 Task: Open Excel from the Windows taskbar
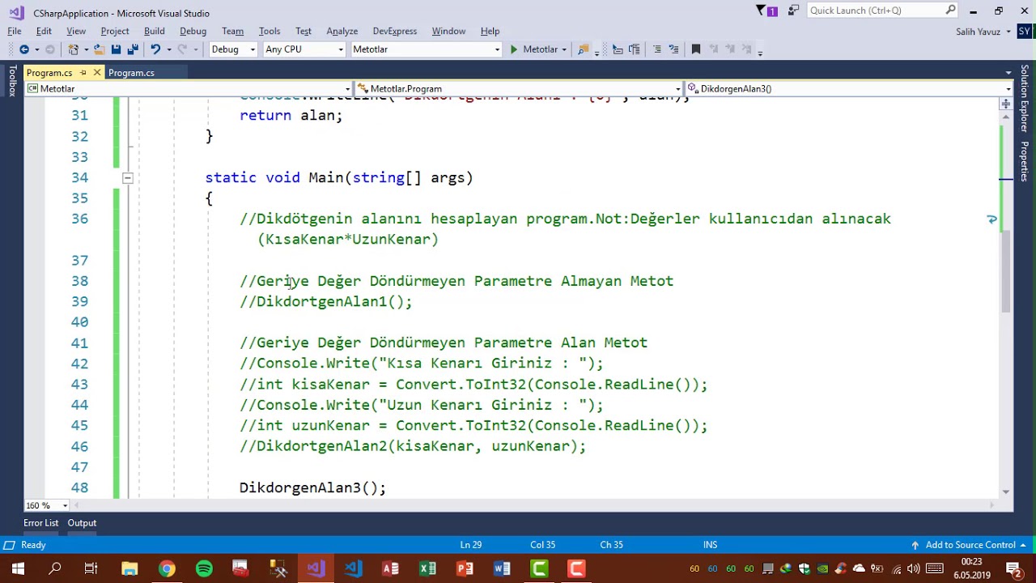pos(427,568)
